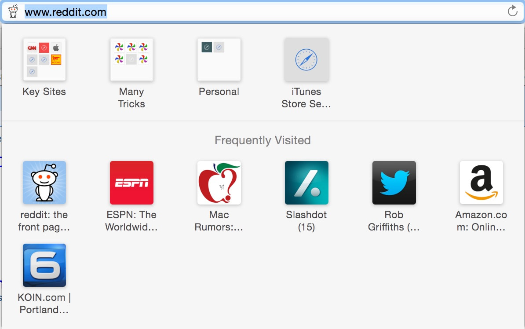525x329 pixels.
Task: Open the Amazon.com site icon
Action: [481, 183]
